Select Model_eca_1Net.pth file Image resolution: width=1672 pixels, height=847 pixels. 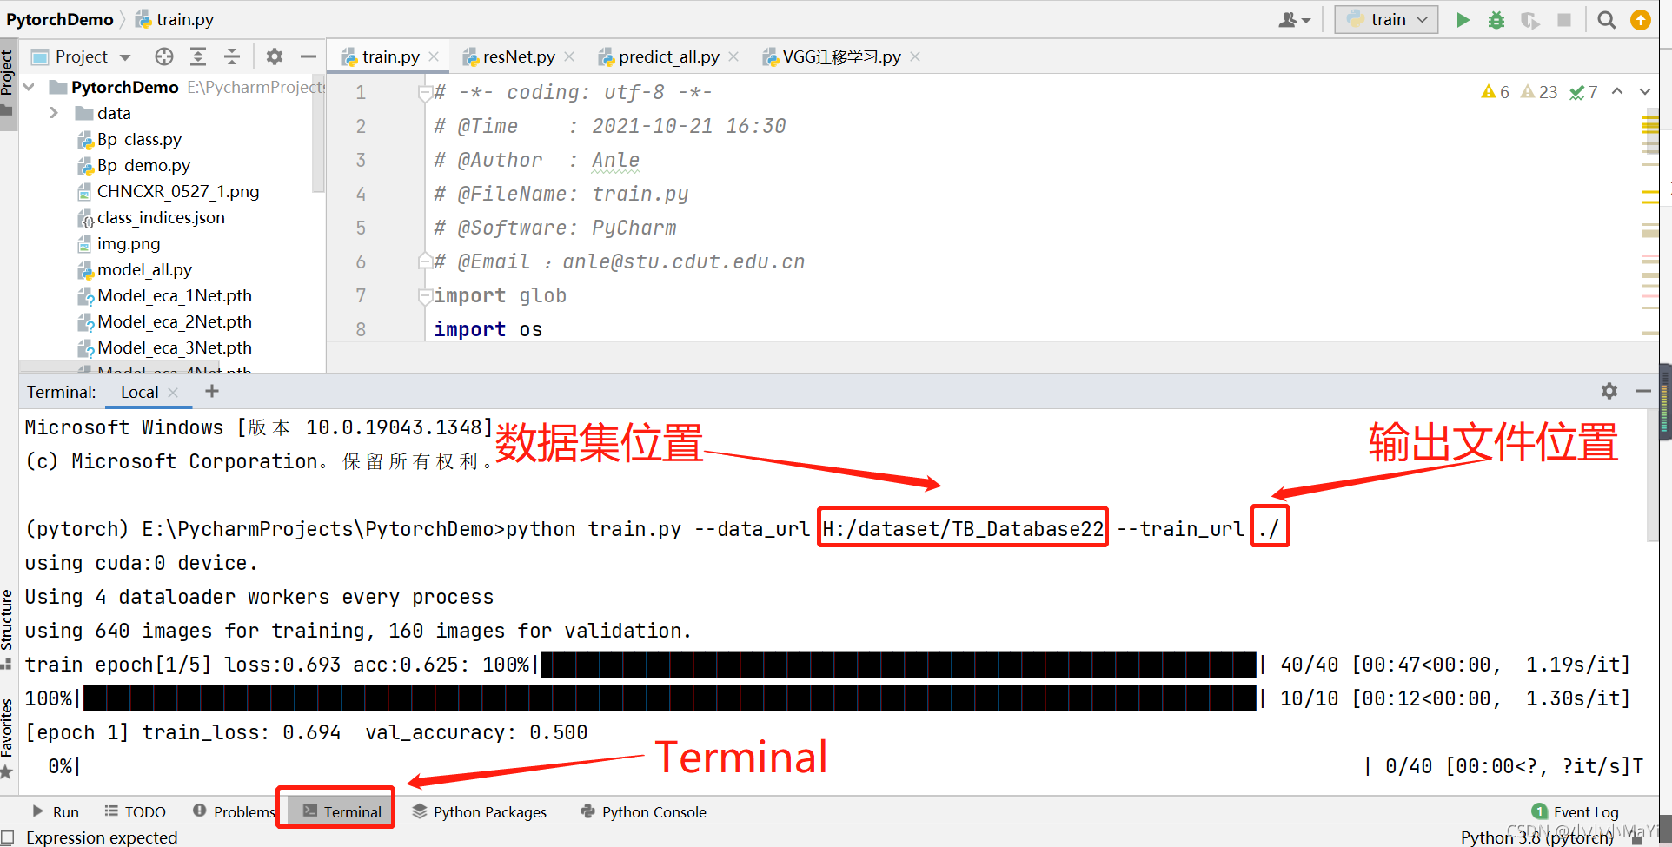pos(174,295)
